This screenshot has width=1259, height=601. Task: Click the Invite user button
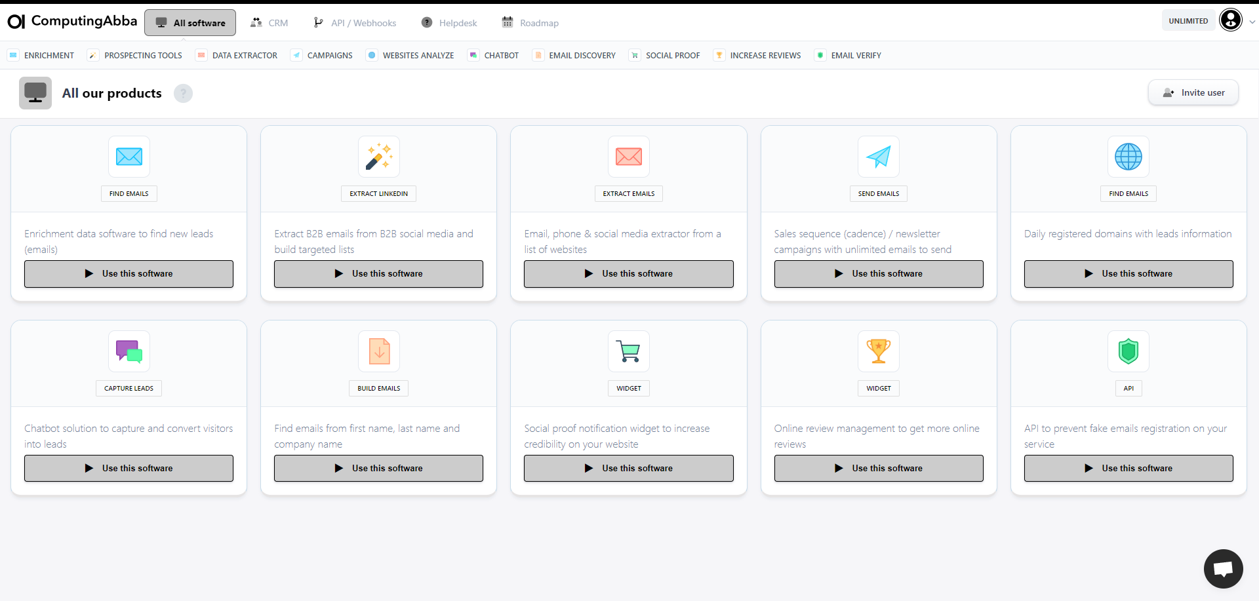1193,93
